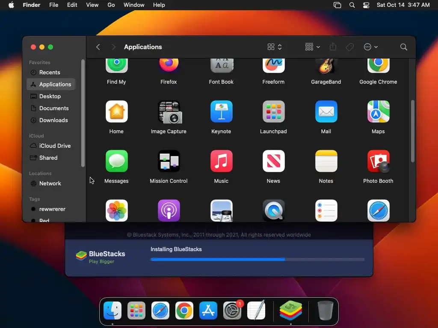Viewport: 438px width, 328px height.
Task: Click the News app icon
Action: coord(273,161)
